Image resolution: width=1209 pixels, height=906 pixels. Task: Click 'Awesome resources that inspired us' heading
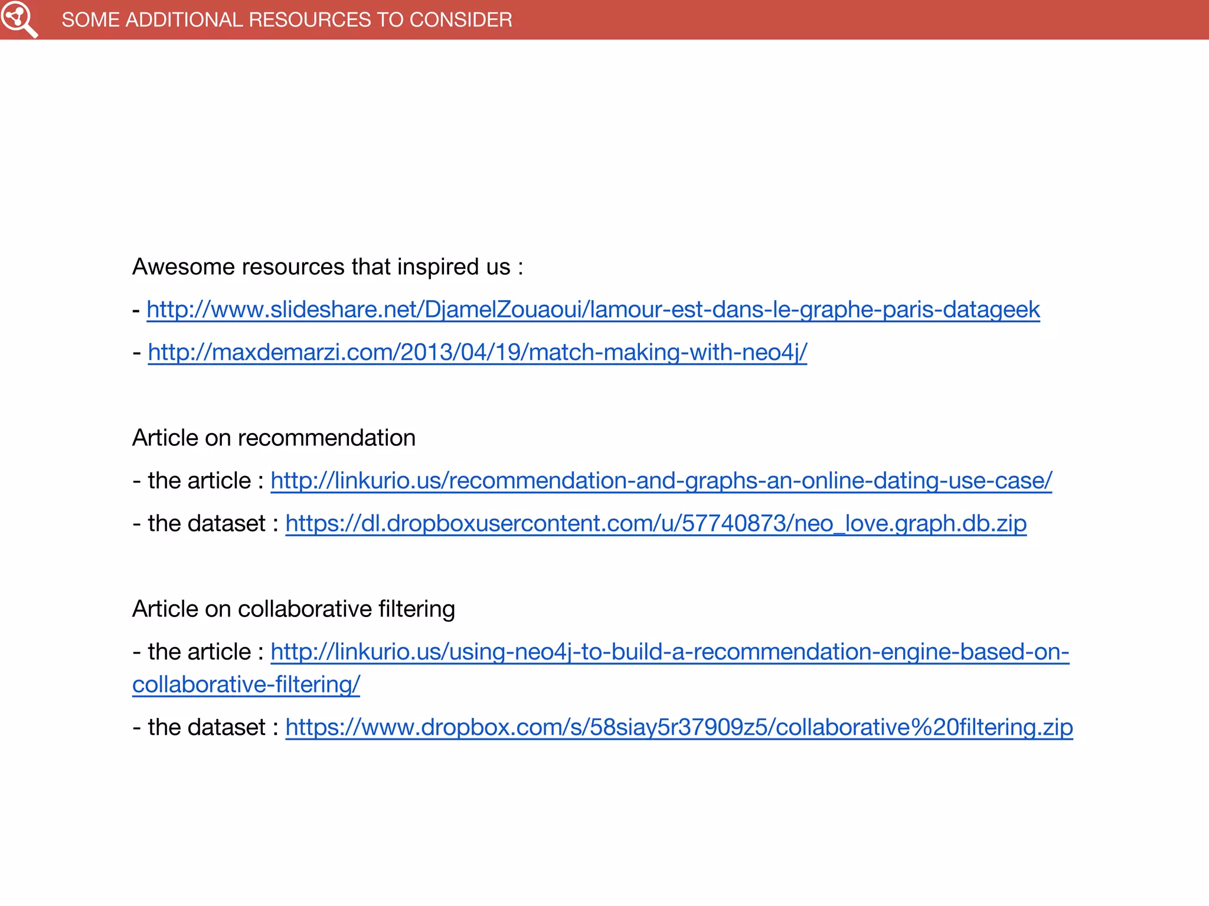[x=327, y=267]
